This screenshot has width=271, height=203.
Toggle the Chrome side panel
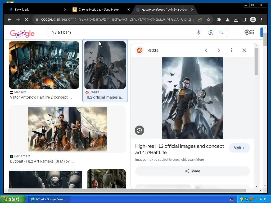tap(244, 20)
